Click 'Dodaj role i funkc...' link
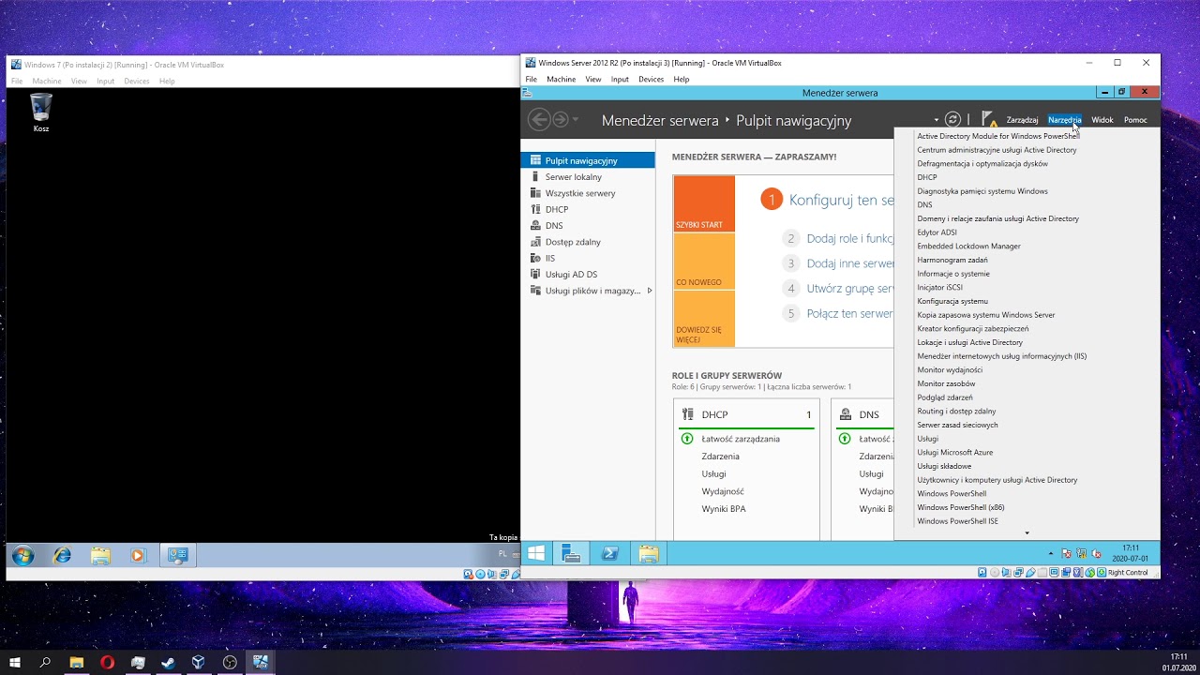 pos(850,239)
